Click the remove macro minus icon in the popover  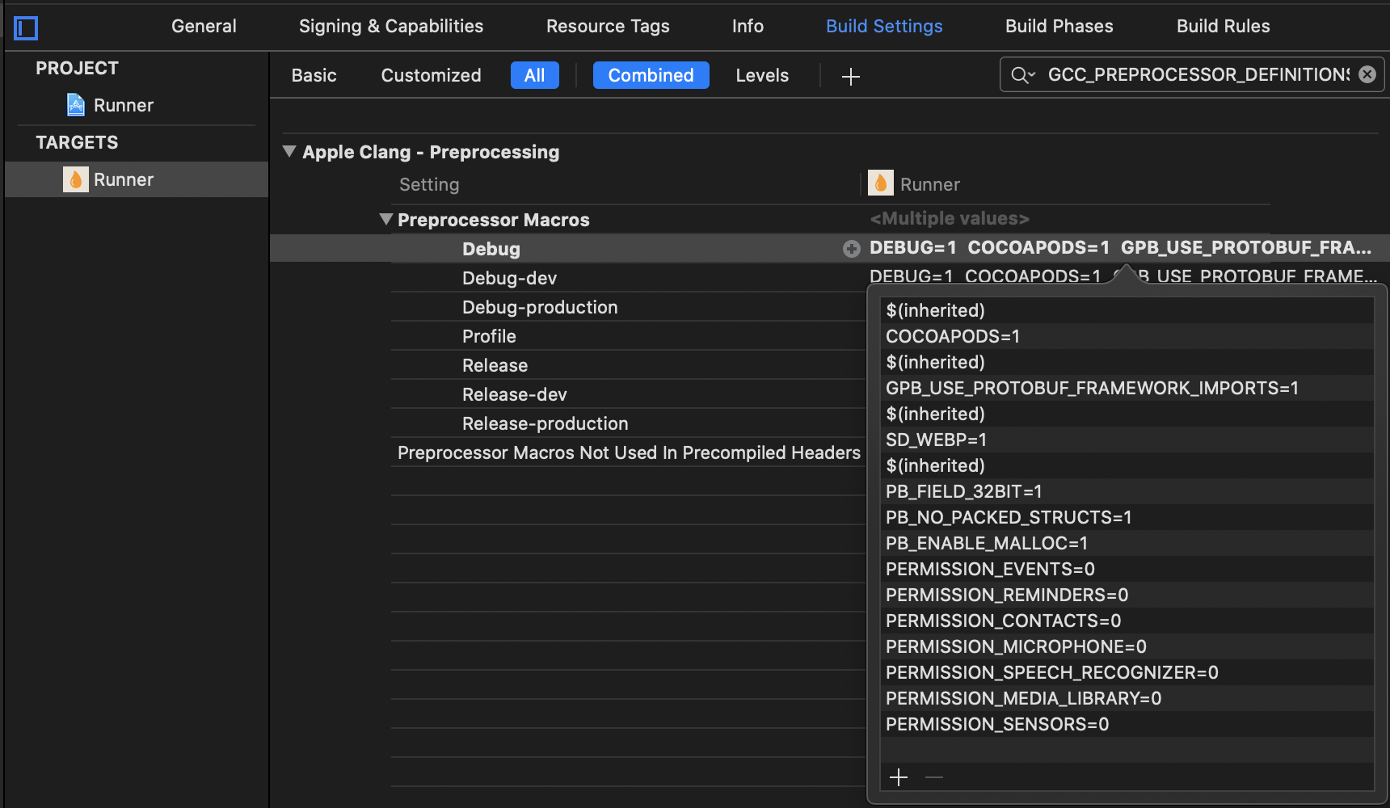click(x=933, y=776)
